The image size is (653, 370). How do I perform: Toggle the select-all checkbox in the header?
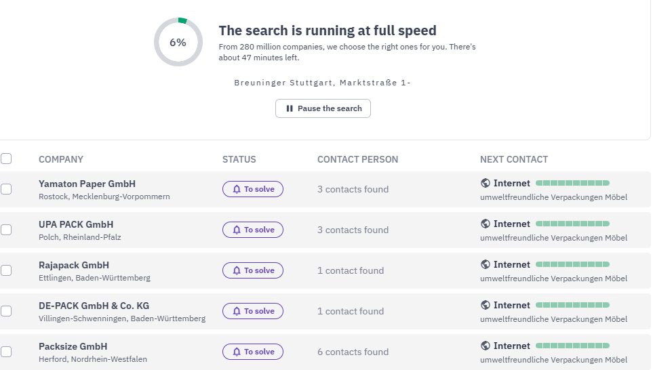(6, 159)
